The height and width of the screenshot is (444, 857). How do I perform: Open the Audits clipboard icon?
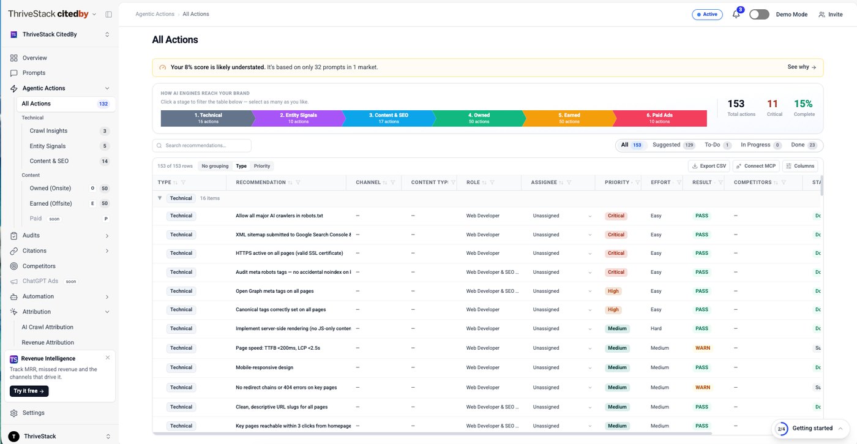pos(14,235)
